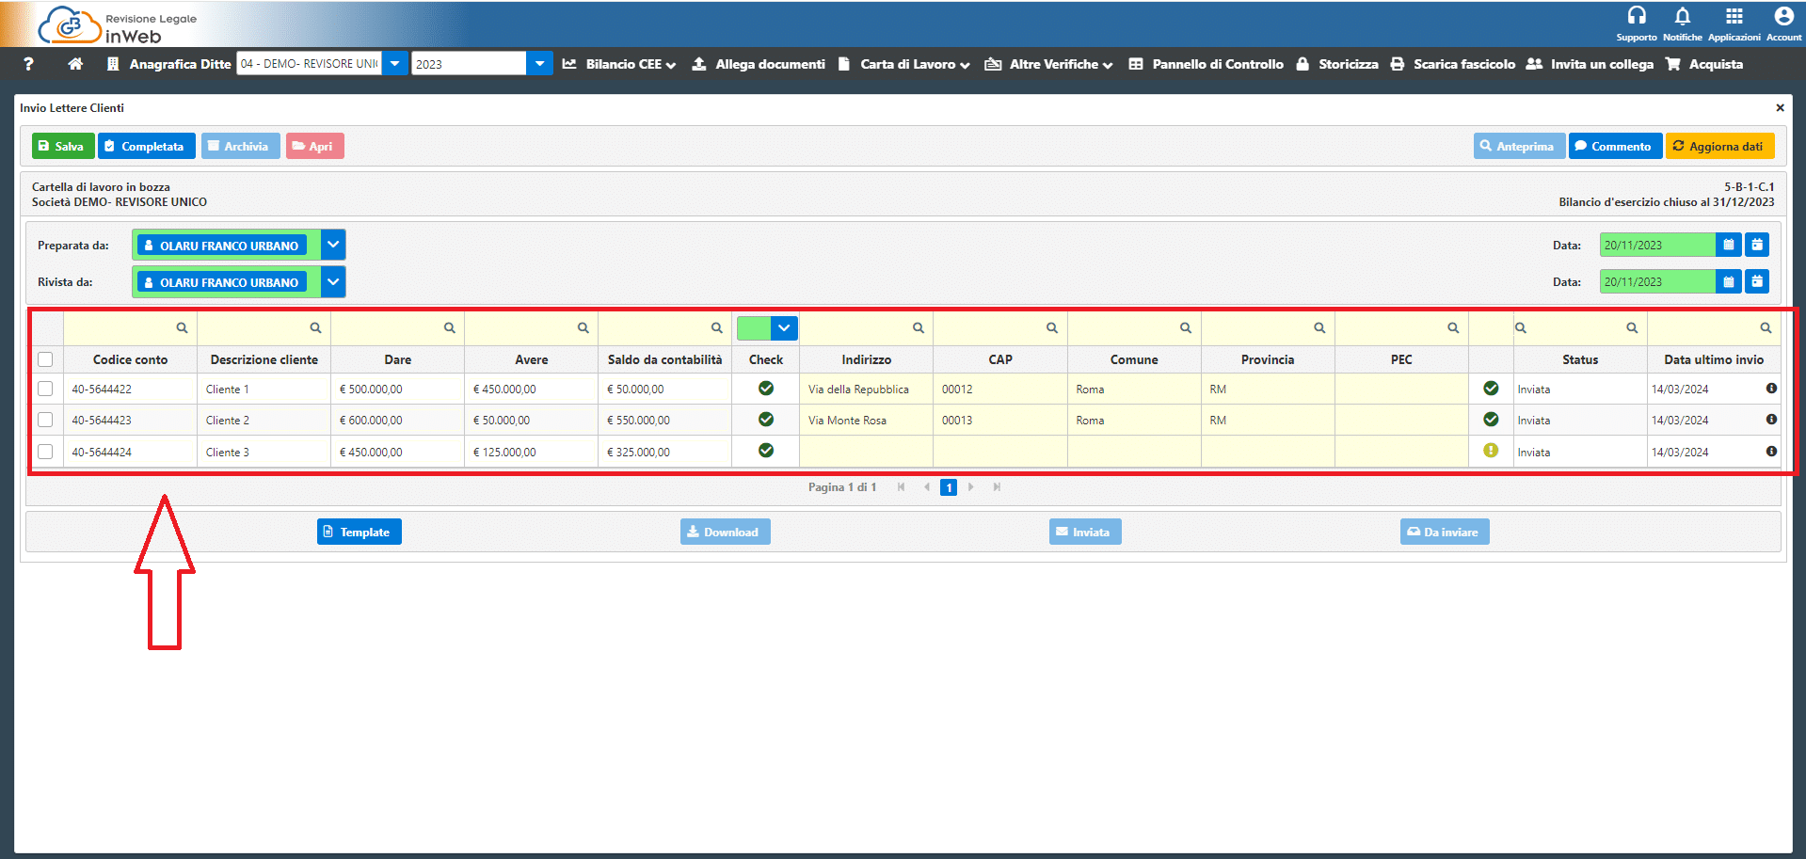This screenshot has height=859, width=1806.
Task: Click search icon in Comune filter
Action: (x=1185, y=328)
